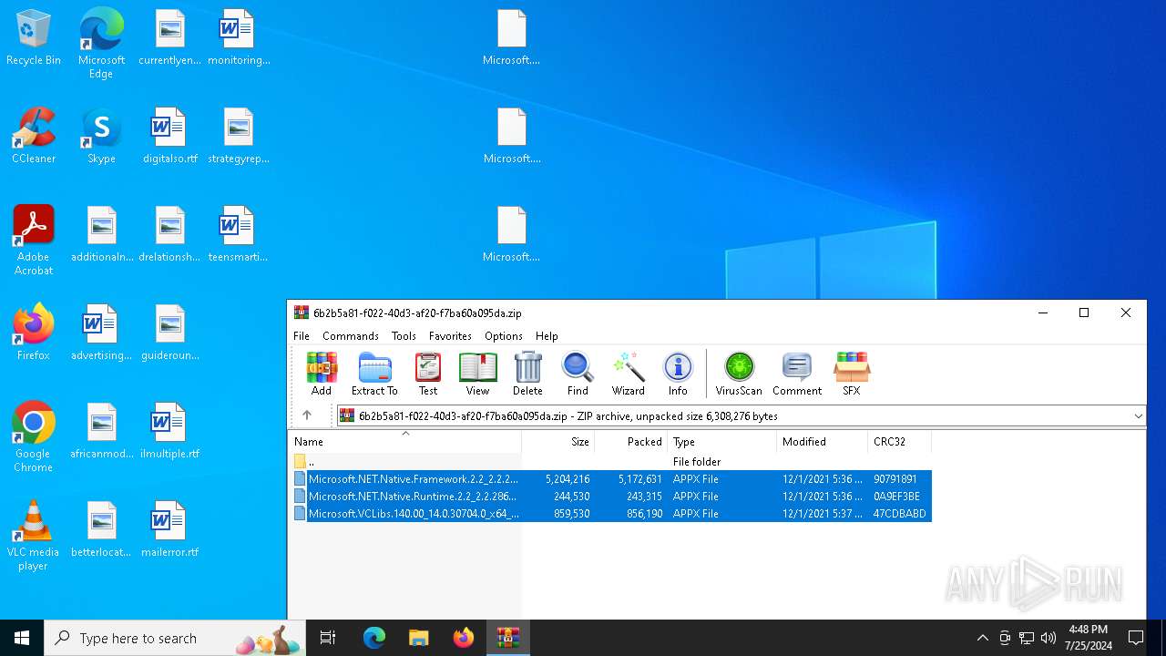1166x656 pixels.
Task: Click the WinRAR taskbar button
Action: [507, 638]
